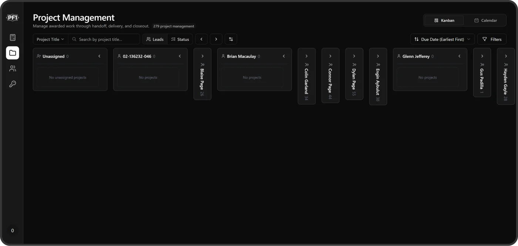The width and height of the screenshot is (518, 246).
Task: Expand the Dylan Page column
Action: [x=354, y=56]
